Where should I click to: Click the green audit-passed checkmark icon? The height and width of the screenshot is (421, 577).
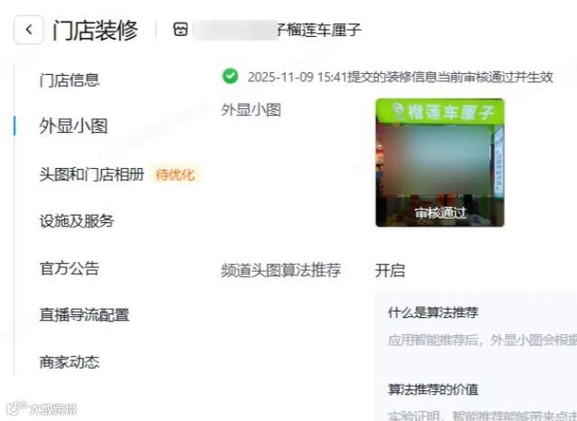pyautogui.click(x=231, y=76)
